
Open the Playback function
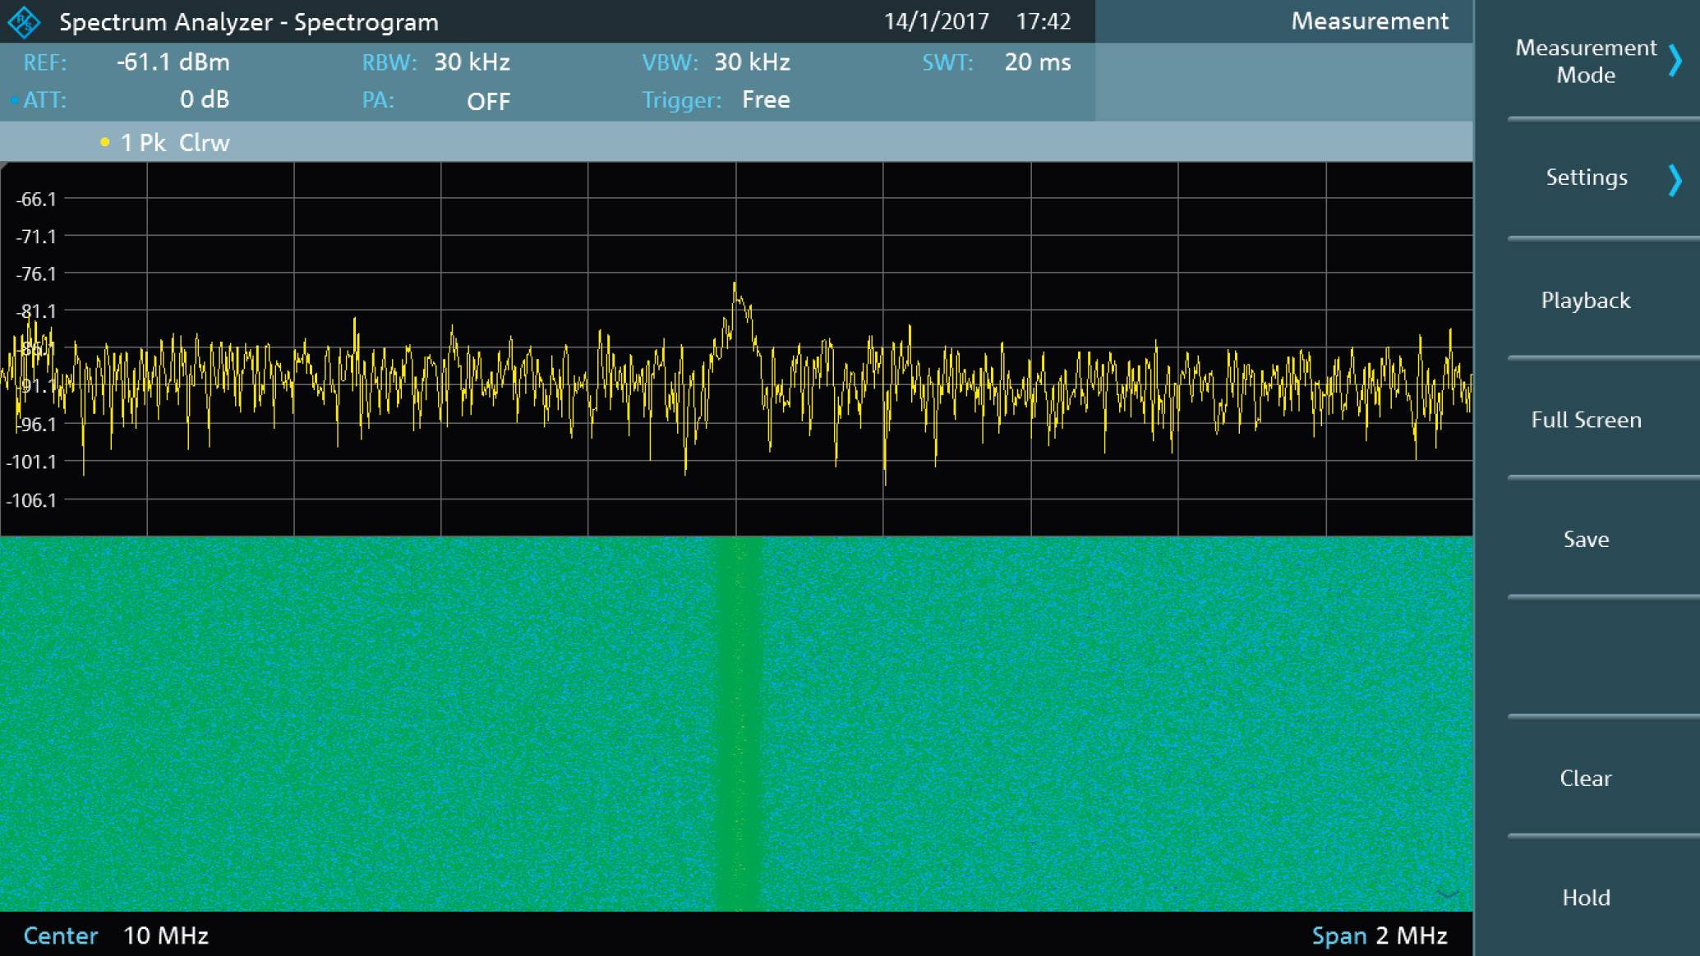[x=1586, y=300]
